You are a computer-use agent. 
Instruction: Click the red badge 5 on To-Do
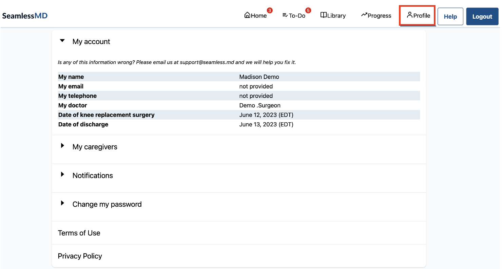coord(308,11)
